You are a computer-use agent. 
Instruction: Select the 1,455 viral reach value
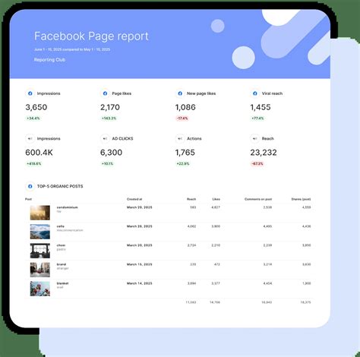(x=261, y=107)
